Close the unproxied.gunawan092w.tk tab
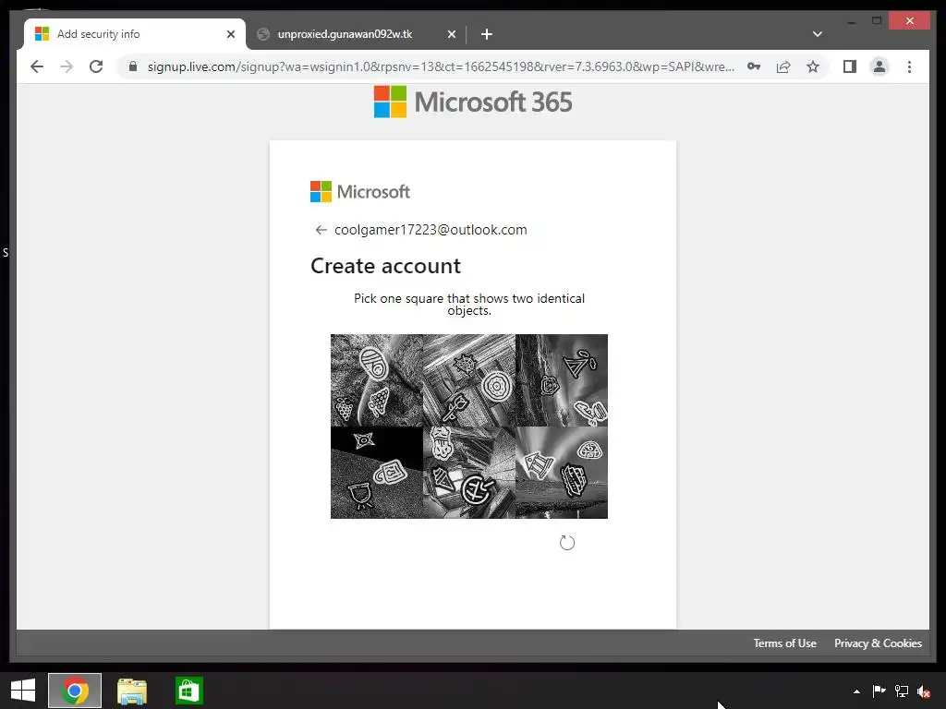Screen dimensions: 946x709 coord(451,34)
